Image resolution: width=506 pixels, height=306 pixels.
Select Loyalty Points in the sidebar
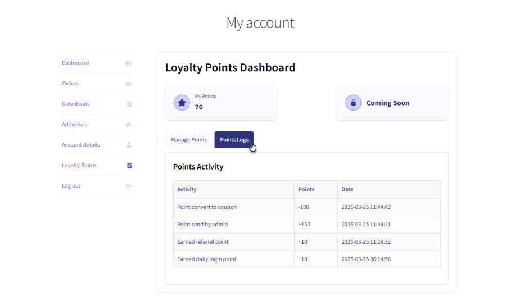(79, 165)
